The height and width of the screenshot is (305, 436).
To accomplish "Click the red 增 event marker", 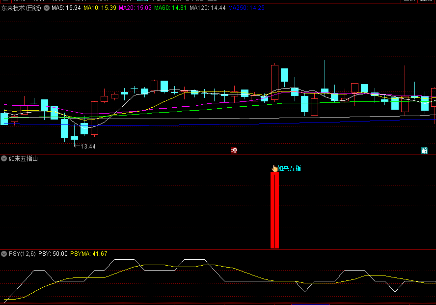I will pyautogui.click(x=234, y=151).
